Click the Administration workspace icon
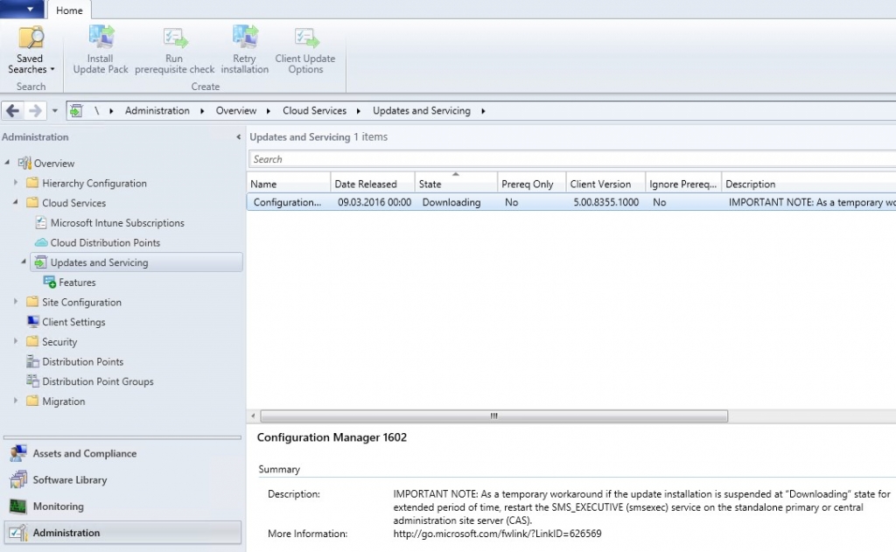The image size is (896, 552). [x=17, y=533]
